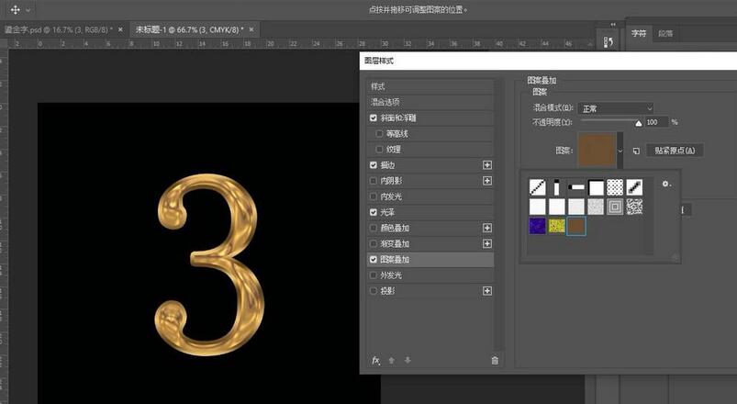Open the 段落 paragraph panel tab

(665, 33)
